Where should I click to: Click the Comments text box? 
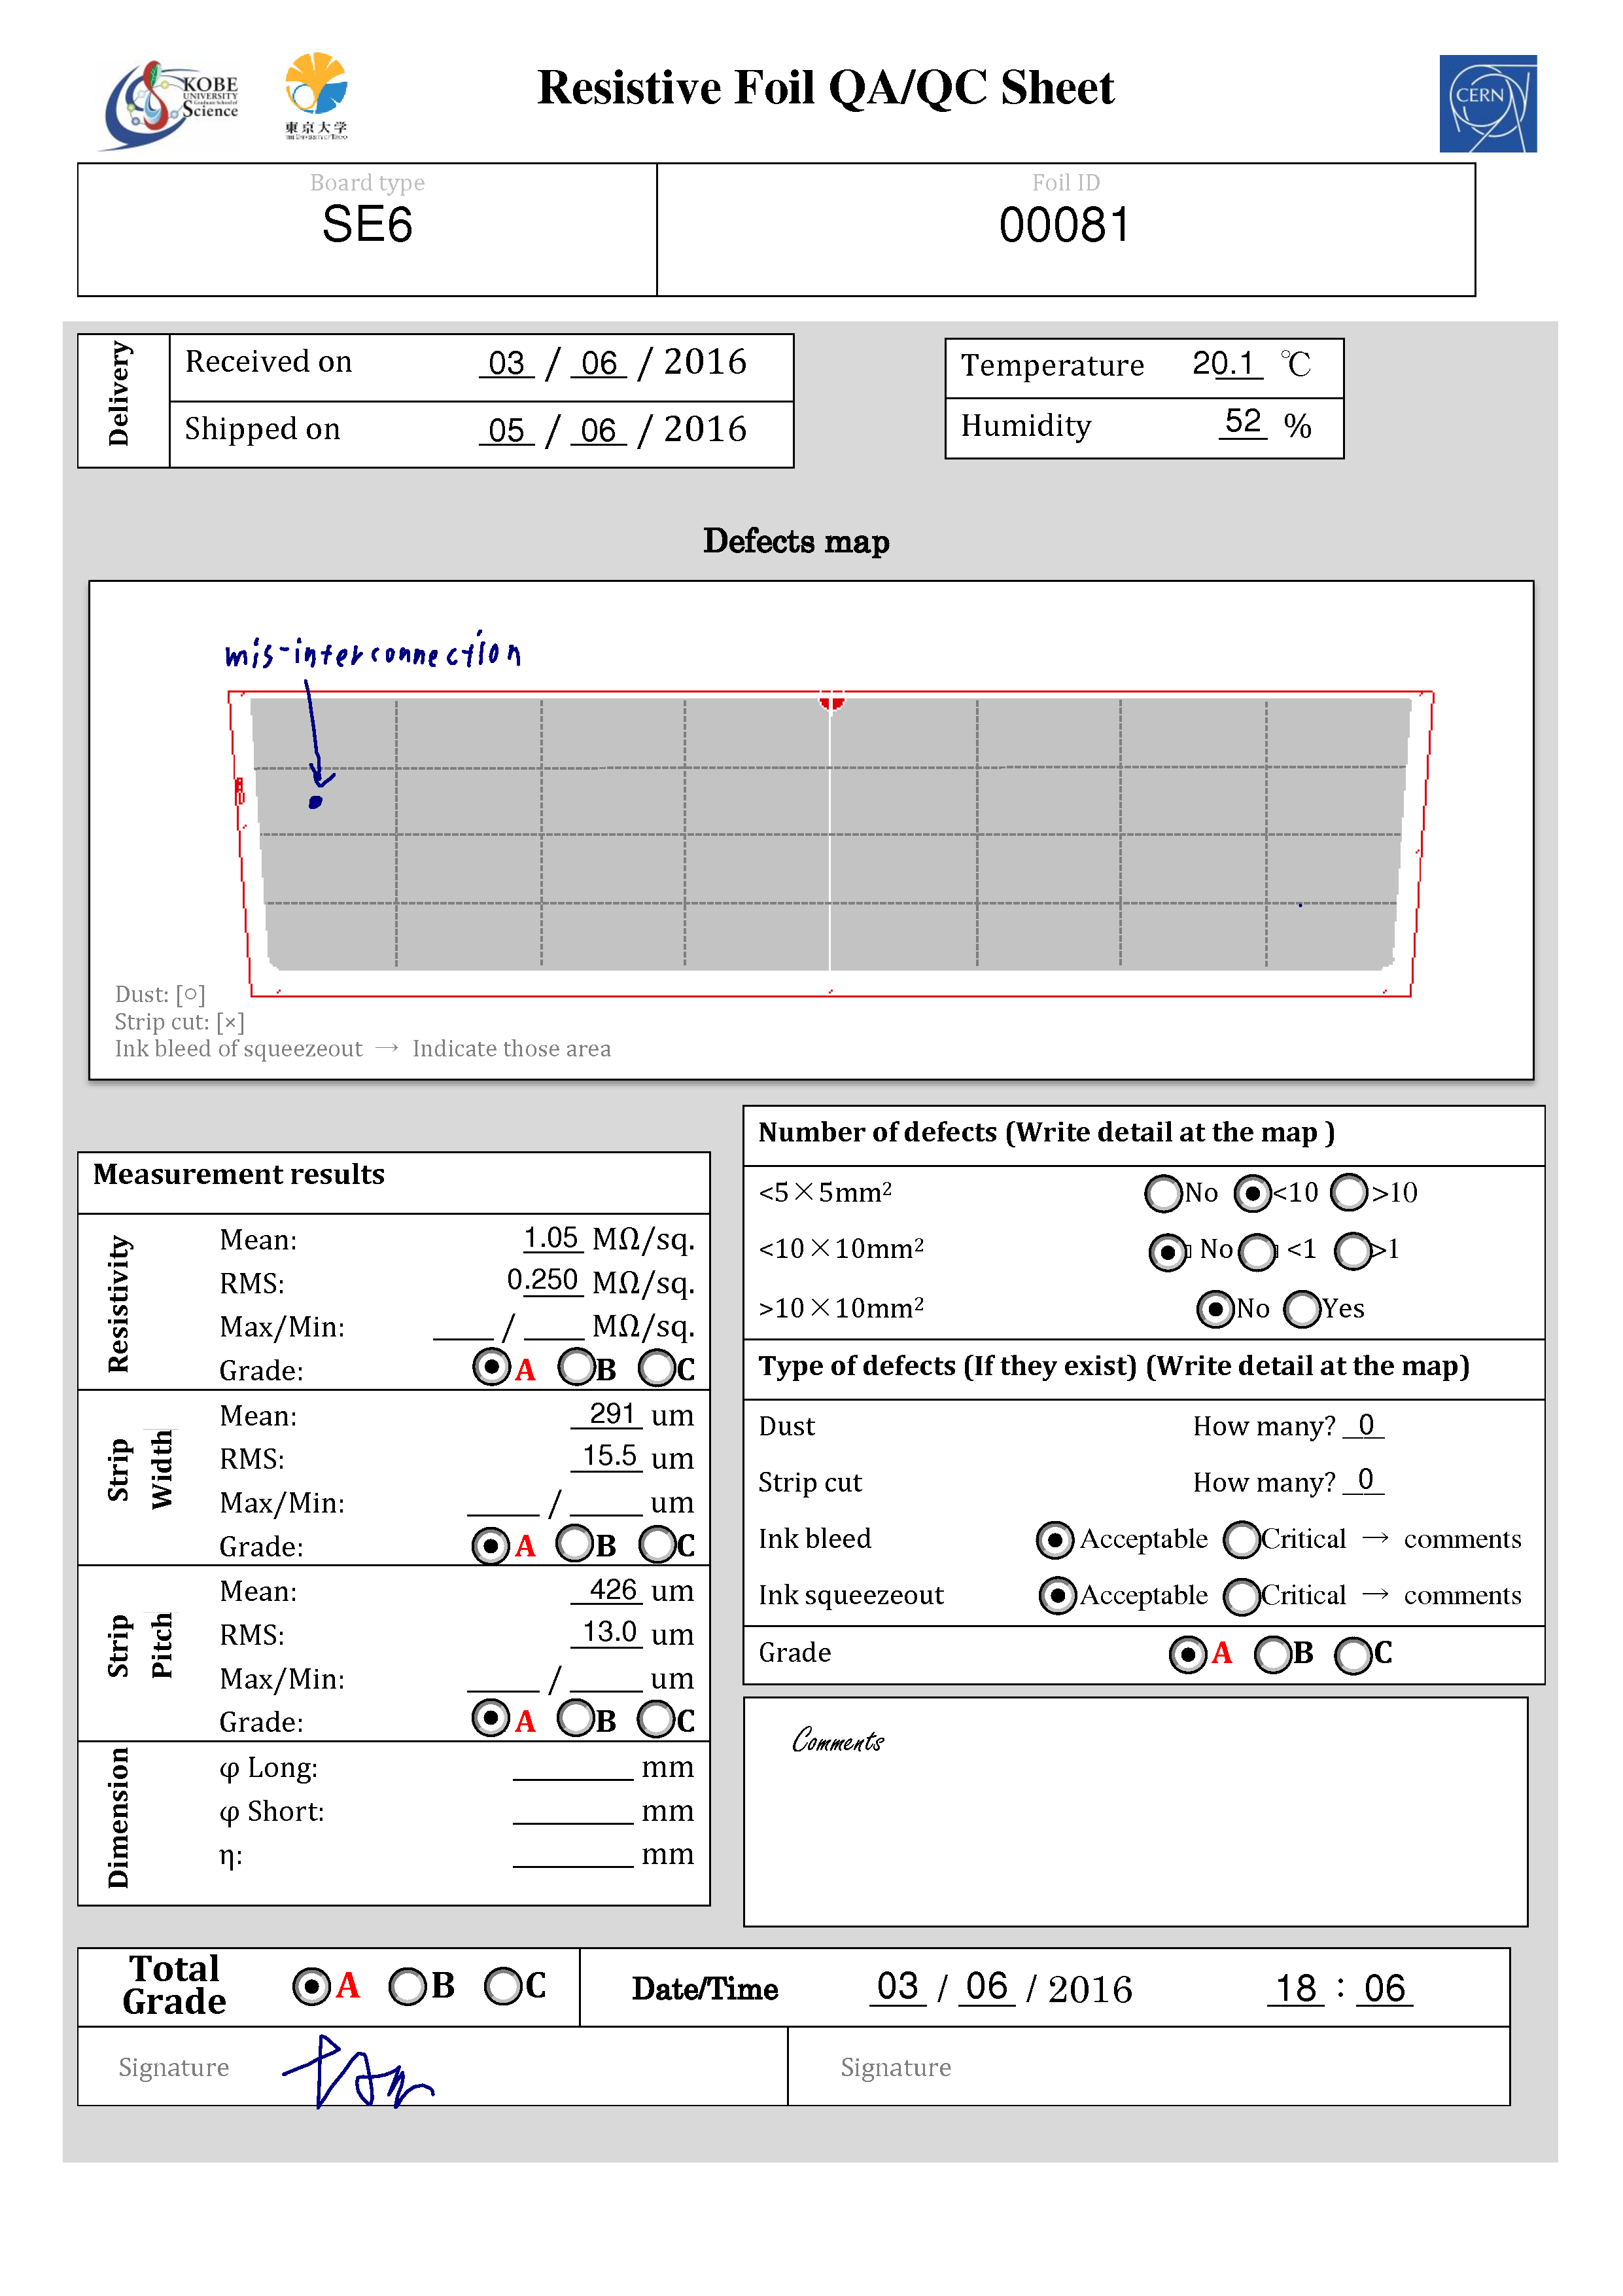point(1136,1812)
